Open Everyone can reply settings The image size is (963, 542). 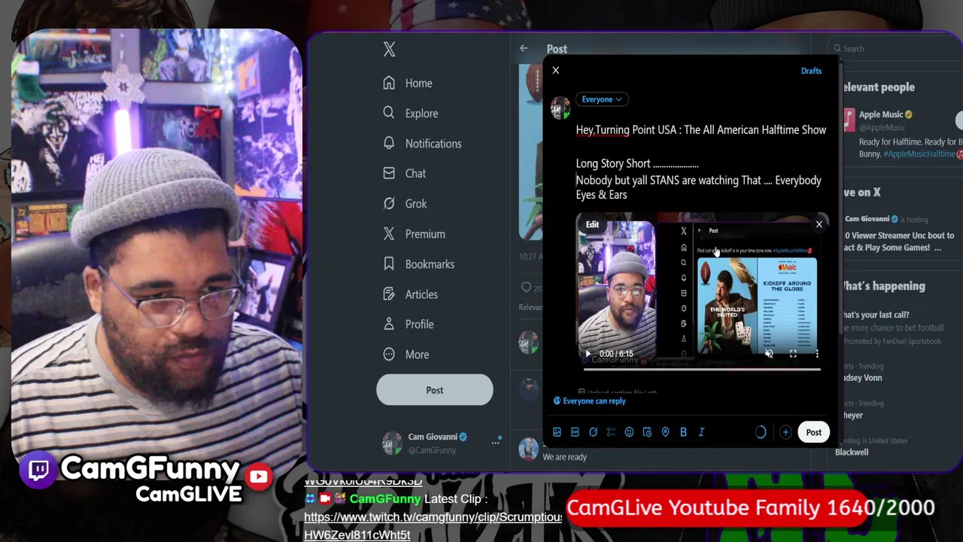point(590,401)
